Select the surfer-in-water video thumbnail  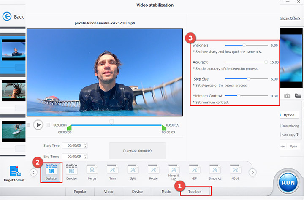(14, 50)
